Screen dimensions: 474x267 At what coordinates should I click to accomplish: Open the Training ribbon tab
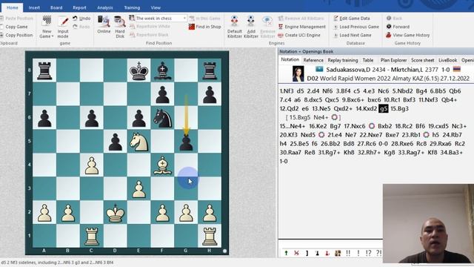coord(132,7)
